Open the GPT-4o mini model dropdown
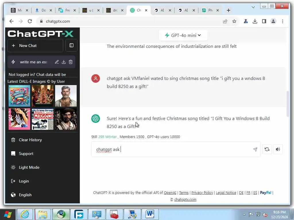Screen dimensions: 294x220 point(183,35)
